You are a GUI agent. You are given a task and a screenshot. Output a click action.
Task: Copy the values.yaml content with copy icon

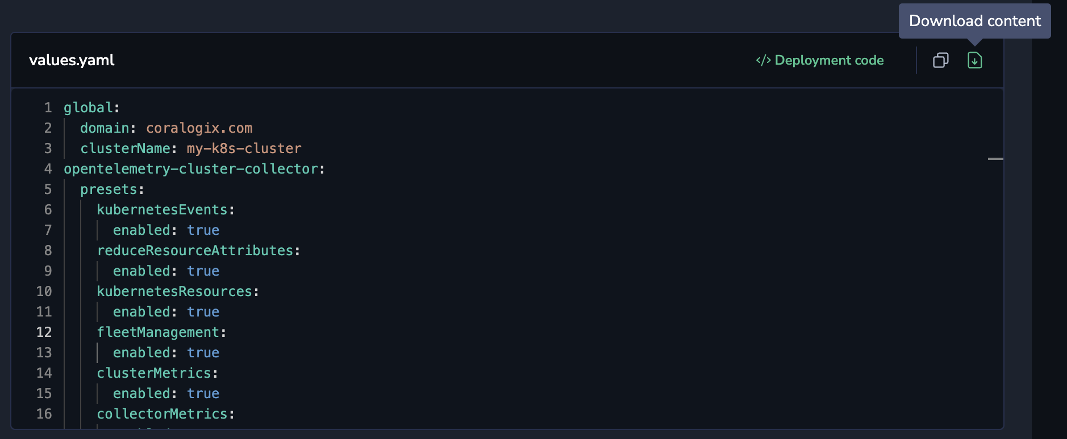(x=941, y=60)
